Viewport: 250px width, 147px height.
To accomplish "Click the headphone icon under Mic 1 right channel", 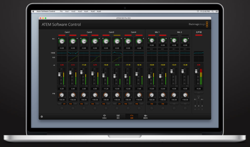I will pyautogui.click(x=163, y=108).
